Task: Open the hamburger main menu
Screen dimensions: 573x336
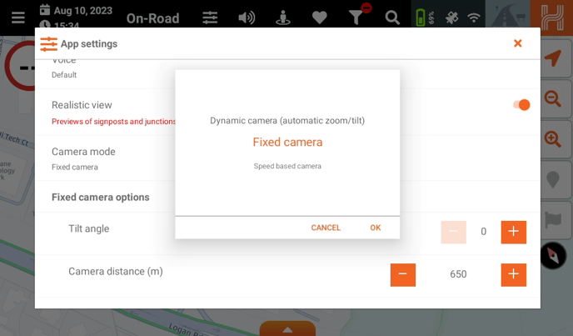Action: click(18, 18)
